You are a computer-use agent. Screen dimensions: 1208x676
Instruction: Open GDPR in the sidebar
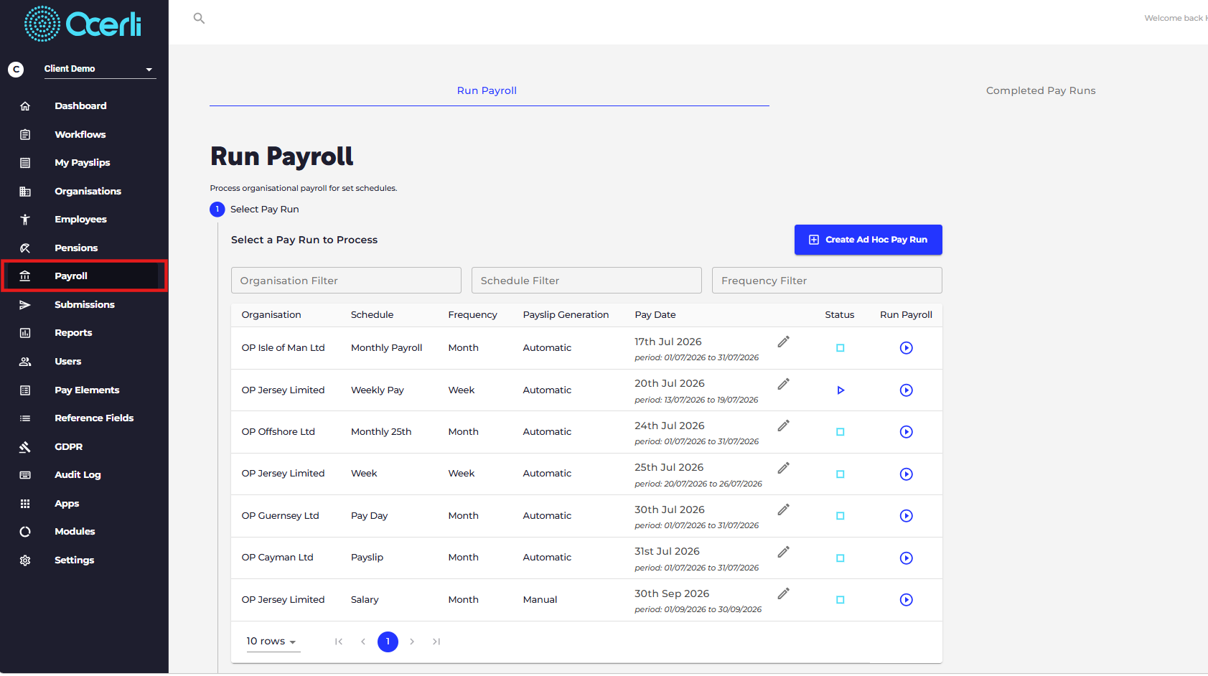69,447
